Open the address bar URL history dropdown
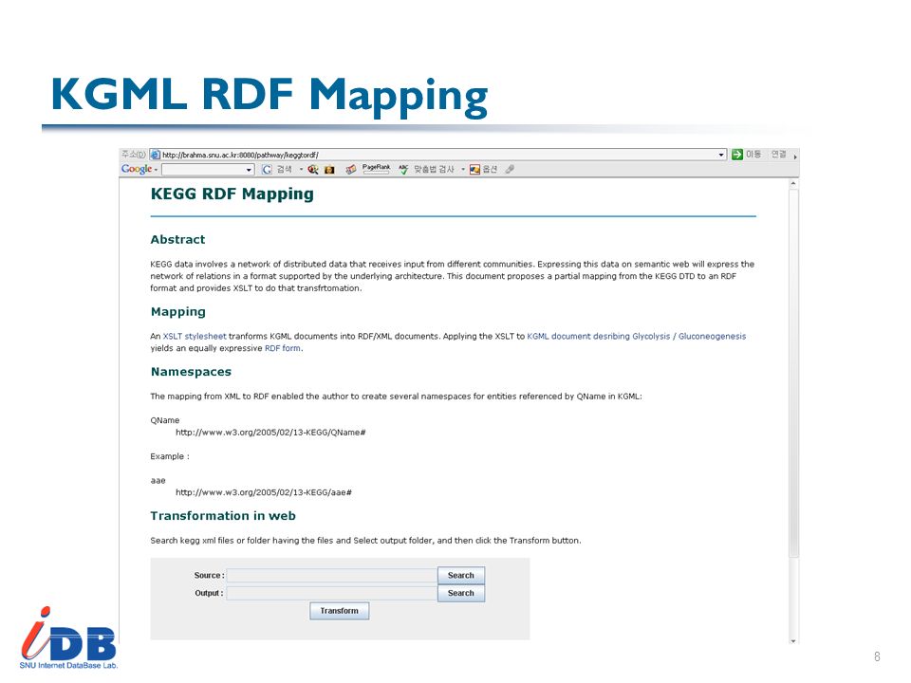 point(721,155)
